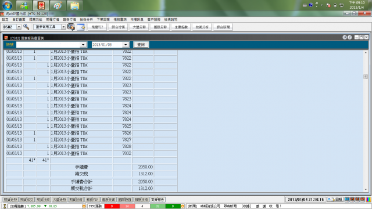The height and width of the screenshot is (209, 372).
Task: Click orange round button after TW50 counts
Action: pos(183,206)
